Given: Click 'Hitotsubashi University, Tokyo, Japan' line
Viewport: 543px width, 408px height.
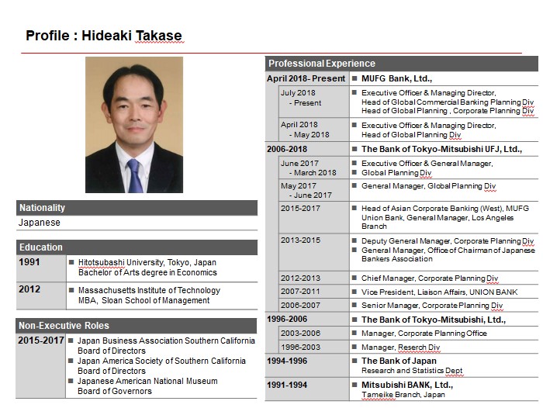Looking at the screenshot, I should click(x=147, y=262).
